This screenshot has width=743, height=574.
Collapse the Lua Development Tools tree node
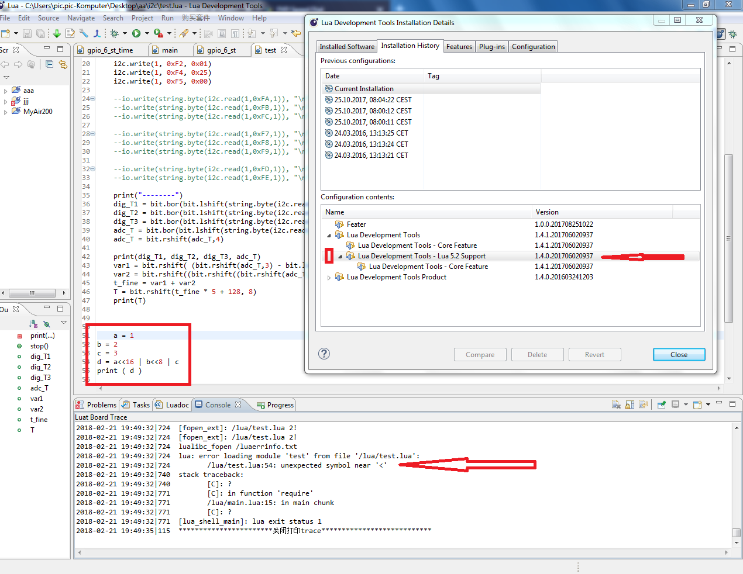pos(329,235)
